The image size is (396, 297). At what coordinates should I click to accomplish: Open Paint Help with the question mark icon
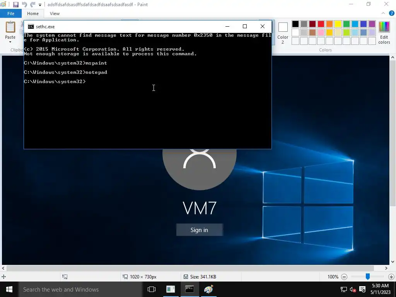tap(391, 14)
